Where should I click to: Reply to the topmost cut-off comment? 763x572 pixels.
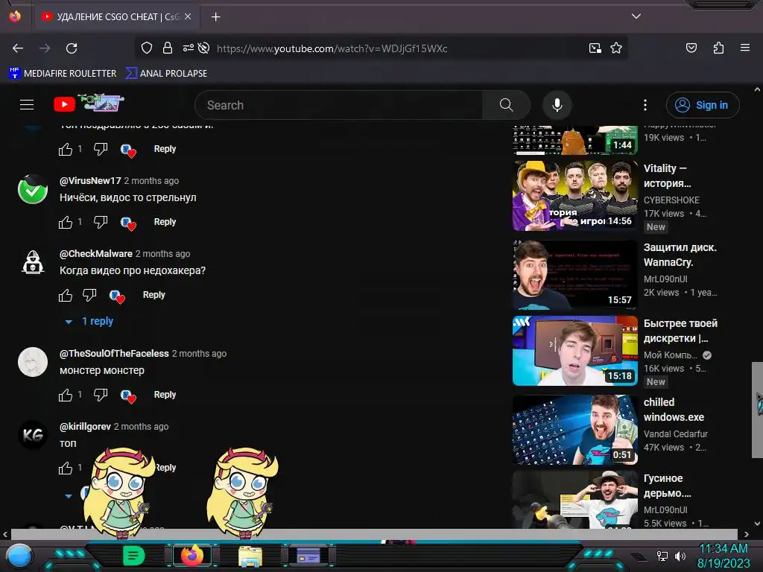point(165,149)
